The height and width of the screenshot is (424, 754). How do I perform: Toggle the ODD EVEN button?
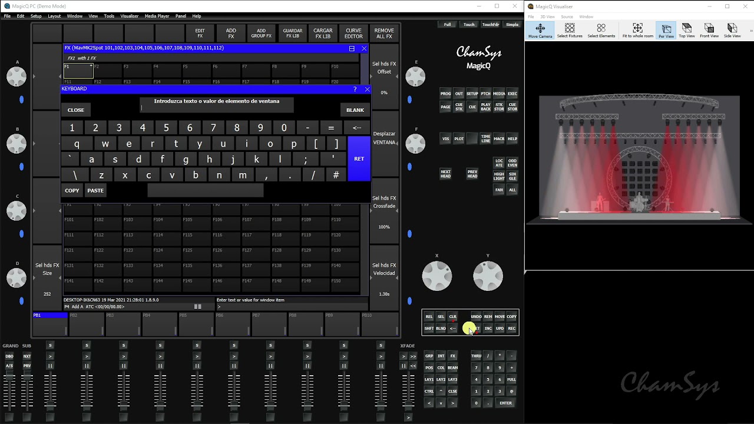[x=512, y=162]
